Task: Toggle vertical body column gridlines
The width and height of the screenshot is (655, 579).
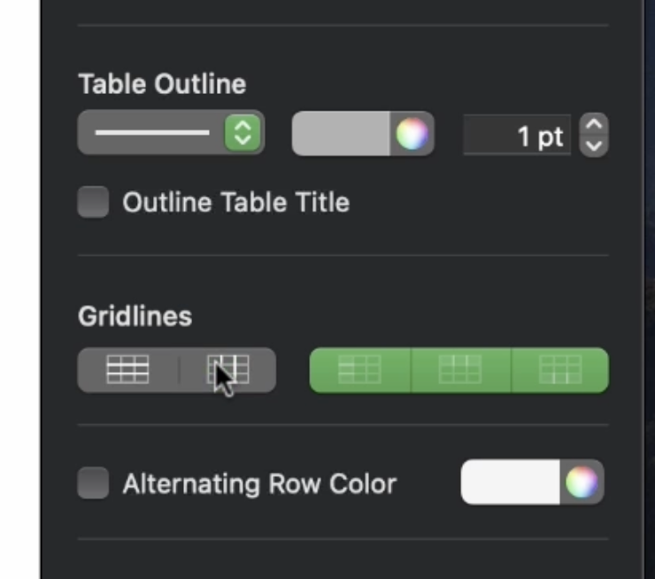Action: point(228,370)
